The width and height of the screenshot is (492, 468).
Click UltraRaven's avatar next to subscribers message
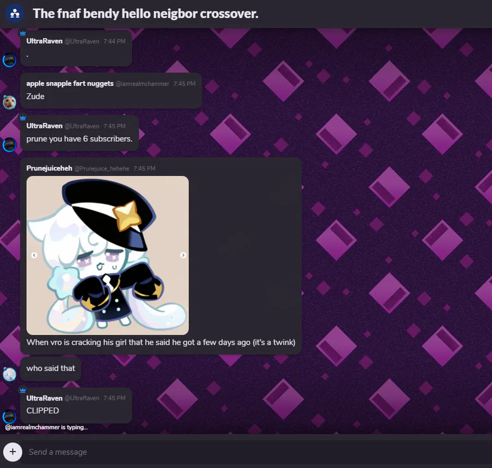[x=9, y=145]
